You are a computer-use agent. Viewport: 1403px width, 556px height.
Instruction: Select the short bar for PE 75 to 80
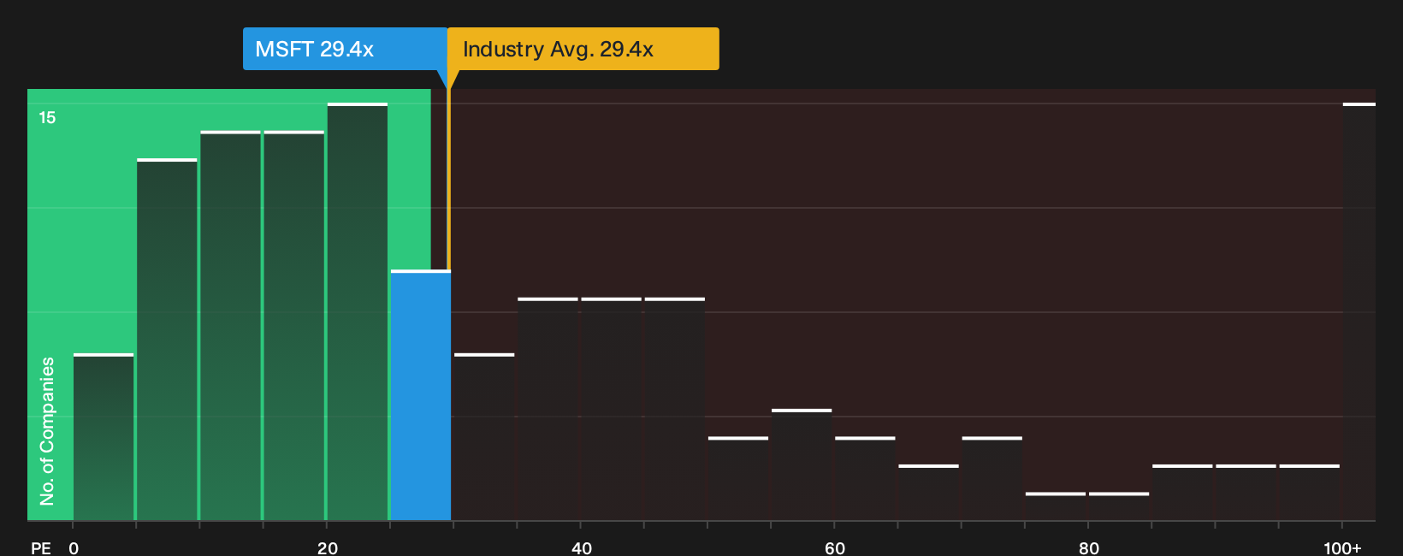point(1055,506)
